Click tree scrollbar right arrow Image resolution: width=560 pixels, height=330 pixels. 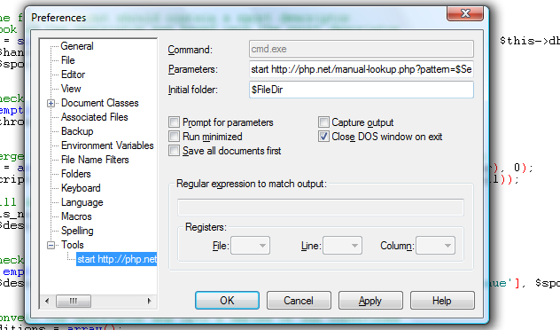tap(149, 301)
